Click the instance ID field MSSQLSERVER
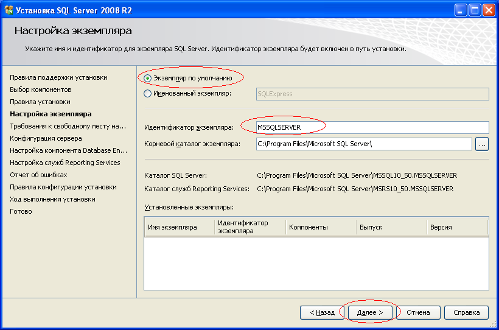499x330 pixels. [x=372, y=127]
